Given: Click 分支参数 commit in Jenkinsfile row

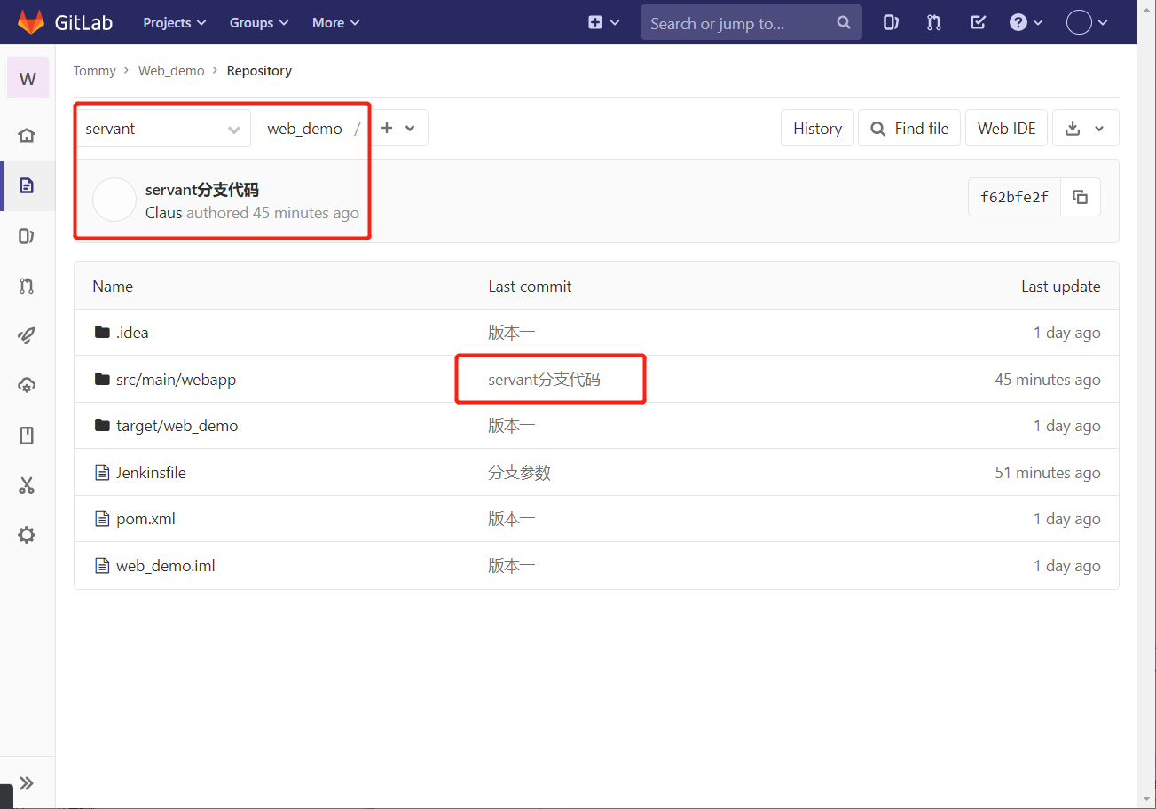Looking at the screenshot, I should 519,473.
